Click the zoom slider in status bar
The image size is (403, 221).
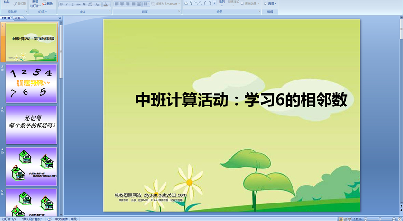tap(381, 219)
